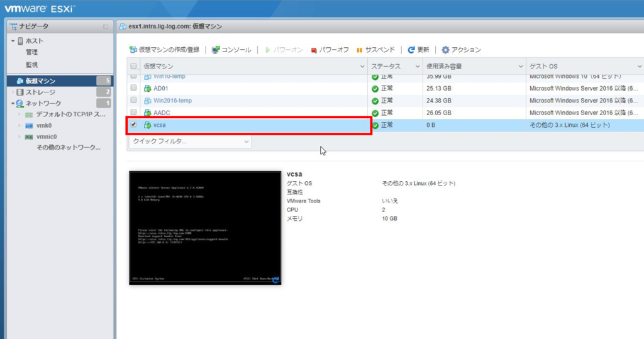This screenshot has height=339, width=644.
Task: Click the VM icon in the title header
Action: tap(123, 26)
